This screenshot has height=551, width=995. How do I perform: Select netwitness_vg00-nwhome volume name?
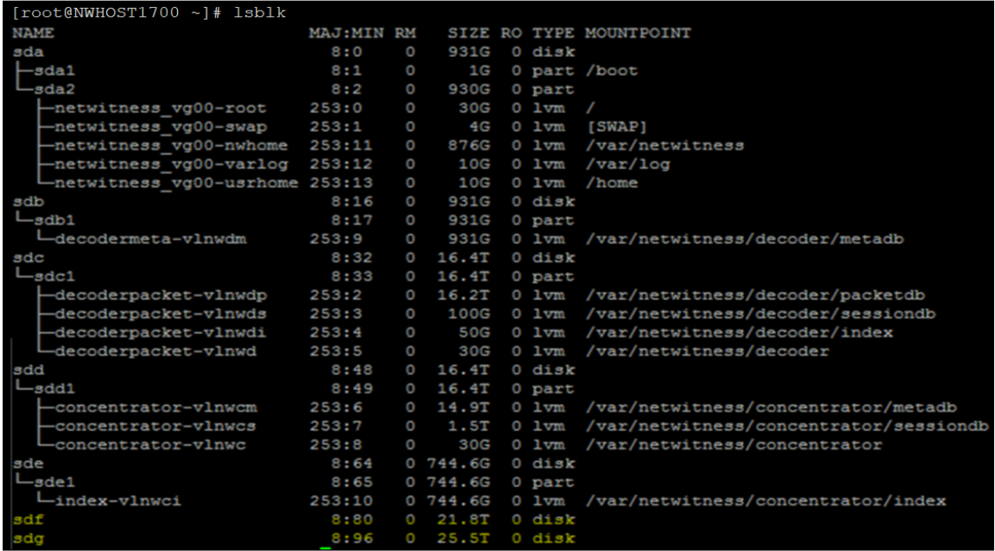[x=171, y=145]
